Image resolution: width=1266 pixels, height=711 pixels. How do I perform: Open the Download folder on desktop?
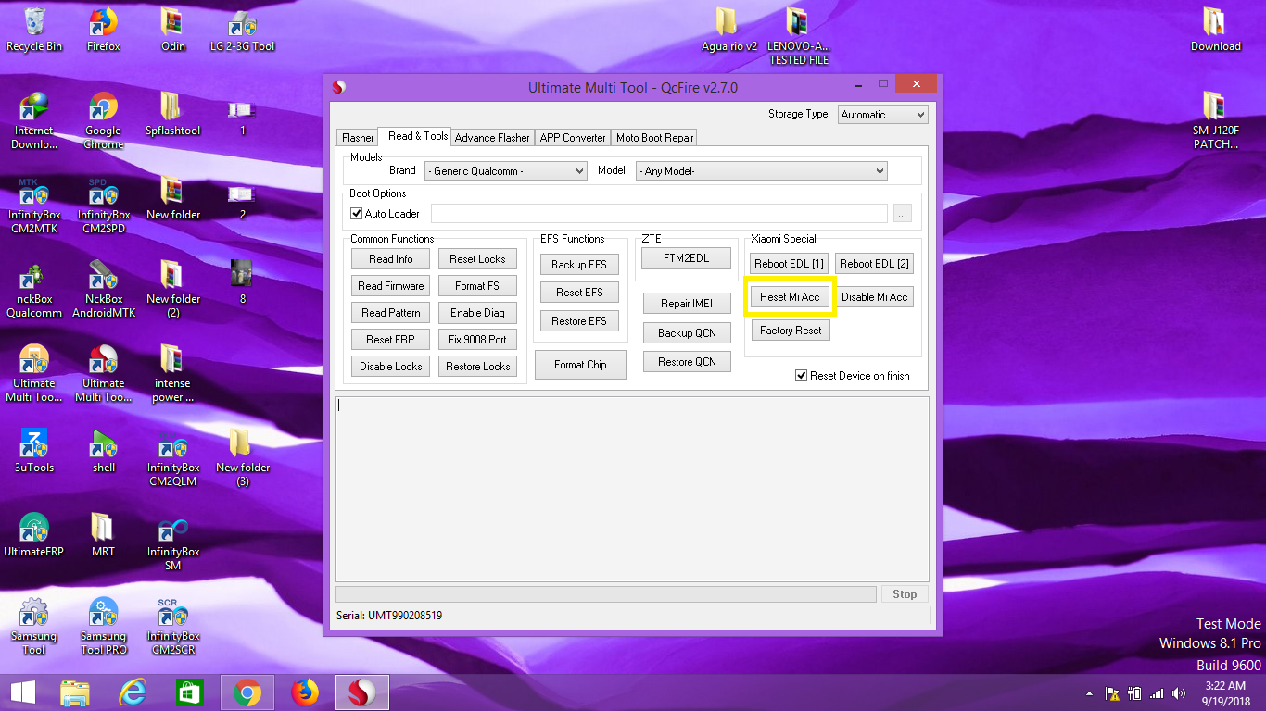pos(1215,29)
